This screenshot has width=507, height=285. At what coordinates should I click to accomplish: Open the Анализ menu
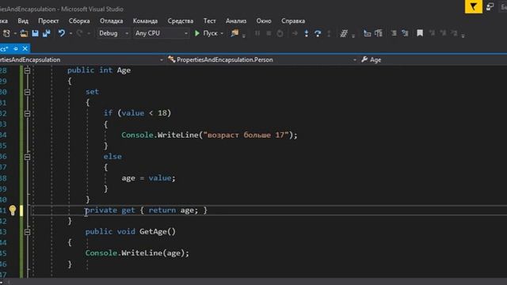tap(236, 21)
